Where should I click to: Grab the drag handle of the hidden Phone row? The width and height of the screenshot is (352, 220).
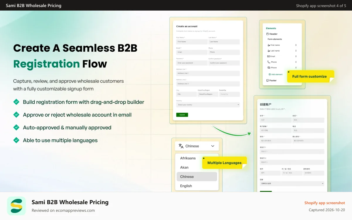pyautogui.click(x=296, y=68)
